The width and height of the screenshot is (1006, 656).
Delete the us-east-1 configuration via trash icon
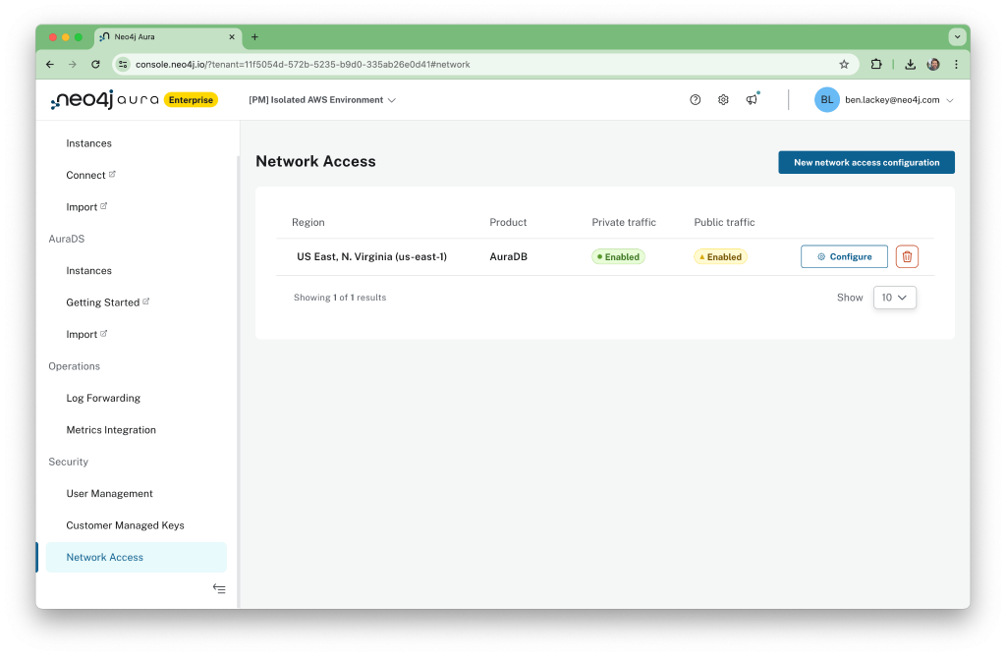pyautogui.click(x=906, y=256)
